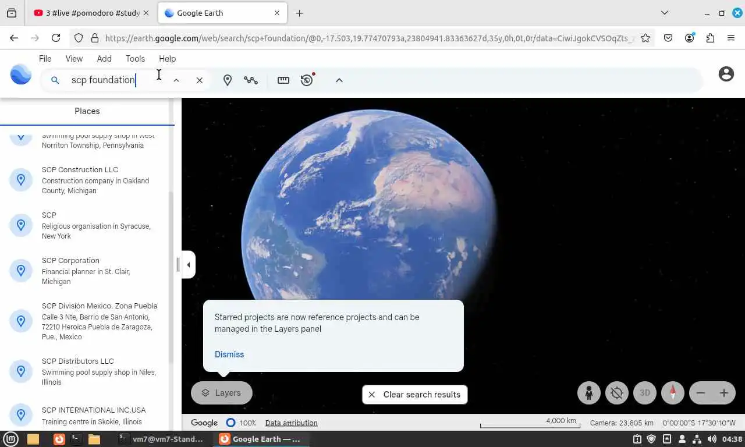745x447 pixels.
Task: Collapse search results with the chevron next to the search box
Action: pos(176,80)
